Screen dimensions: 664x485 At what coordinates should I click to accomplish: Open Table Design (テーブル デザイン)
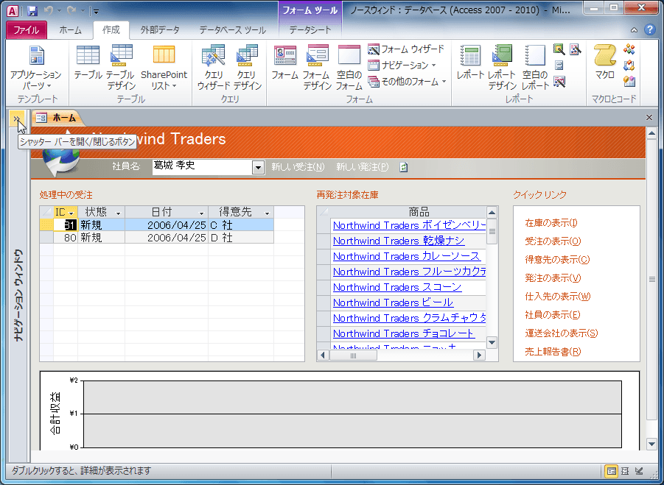point(121,67)
